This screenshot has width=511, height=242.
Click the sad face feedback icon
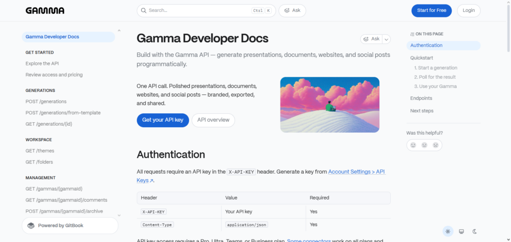pyautogui.click(x=435, y=145)
